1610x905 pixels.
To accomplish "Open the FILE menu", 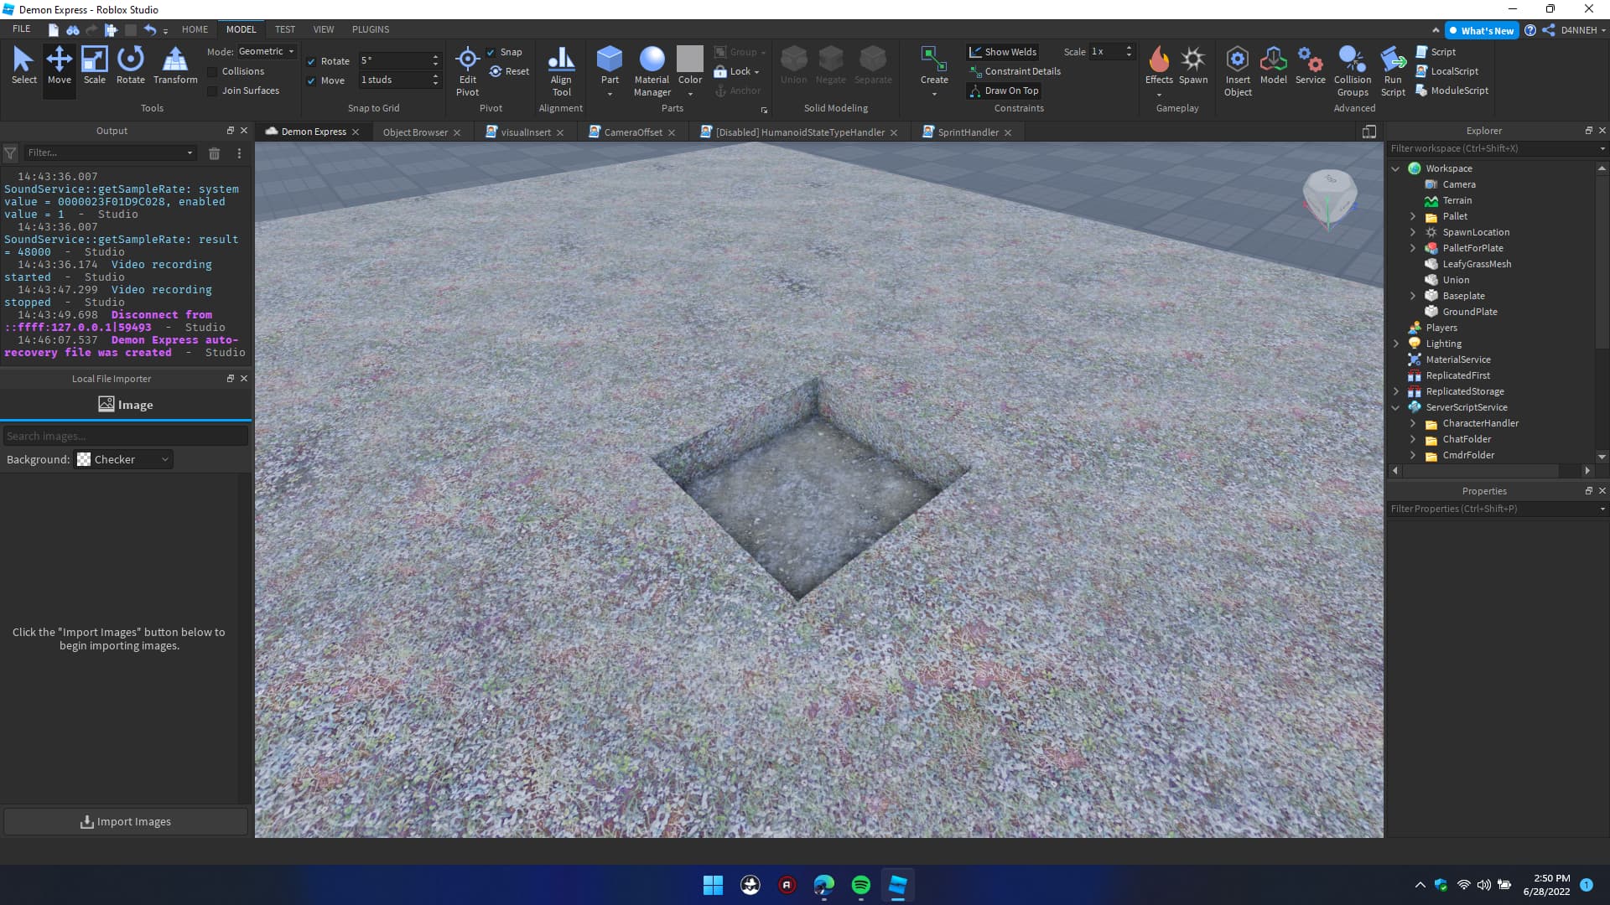I will pyautogui.click(x=22, y=29).
